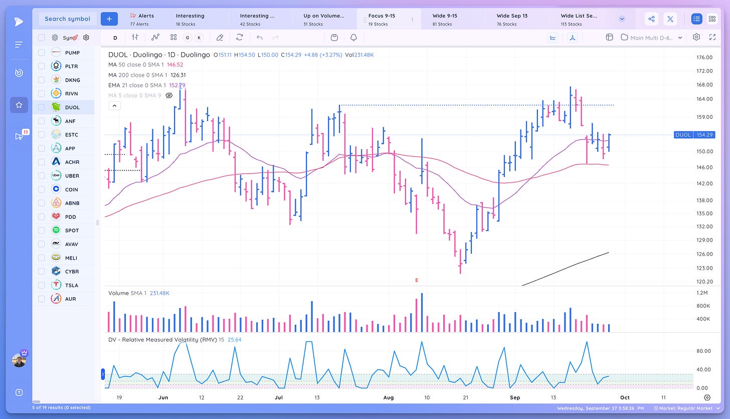The height and width of the screenshot is (419, 730).
Task: Toggle the chart-line mode icon
Action: [x=553, y=37]
